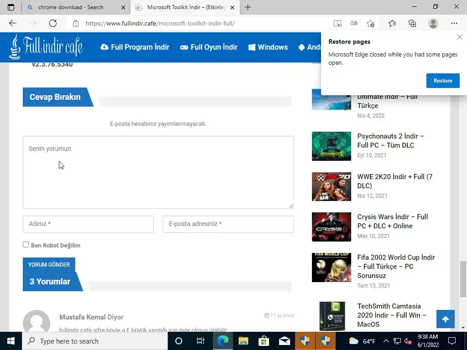Image resolution: width=467 pixels, height=350 pixels.
Task: Click the page vertical scrollbar thumb
Action: point(463,279)
